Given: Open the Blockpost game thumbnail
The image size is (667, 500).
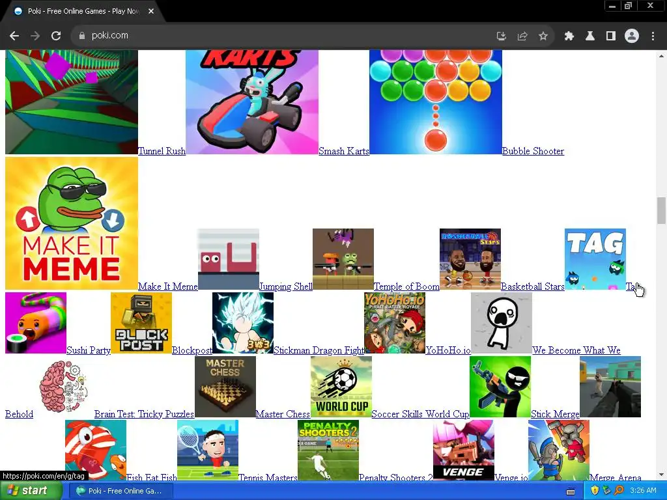Looking at the screenshot, I should tap(141, 323).
